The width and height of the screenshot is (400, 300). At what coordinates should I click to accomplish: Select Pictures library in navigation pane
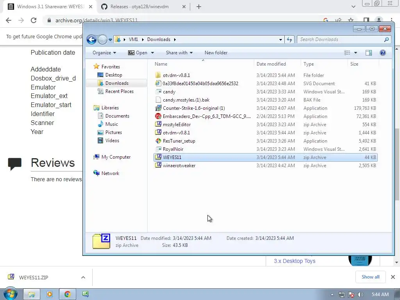click(x=114, y=132)
